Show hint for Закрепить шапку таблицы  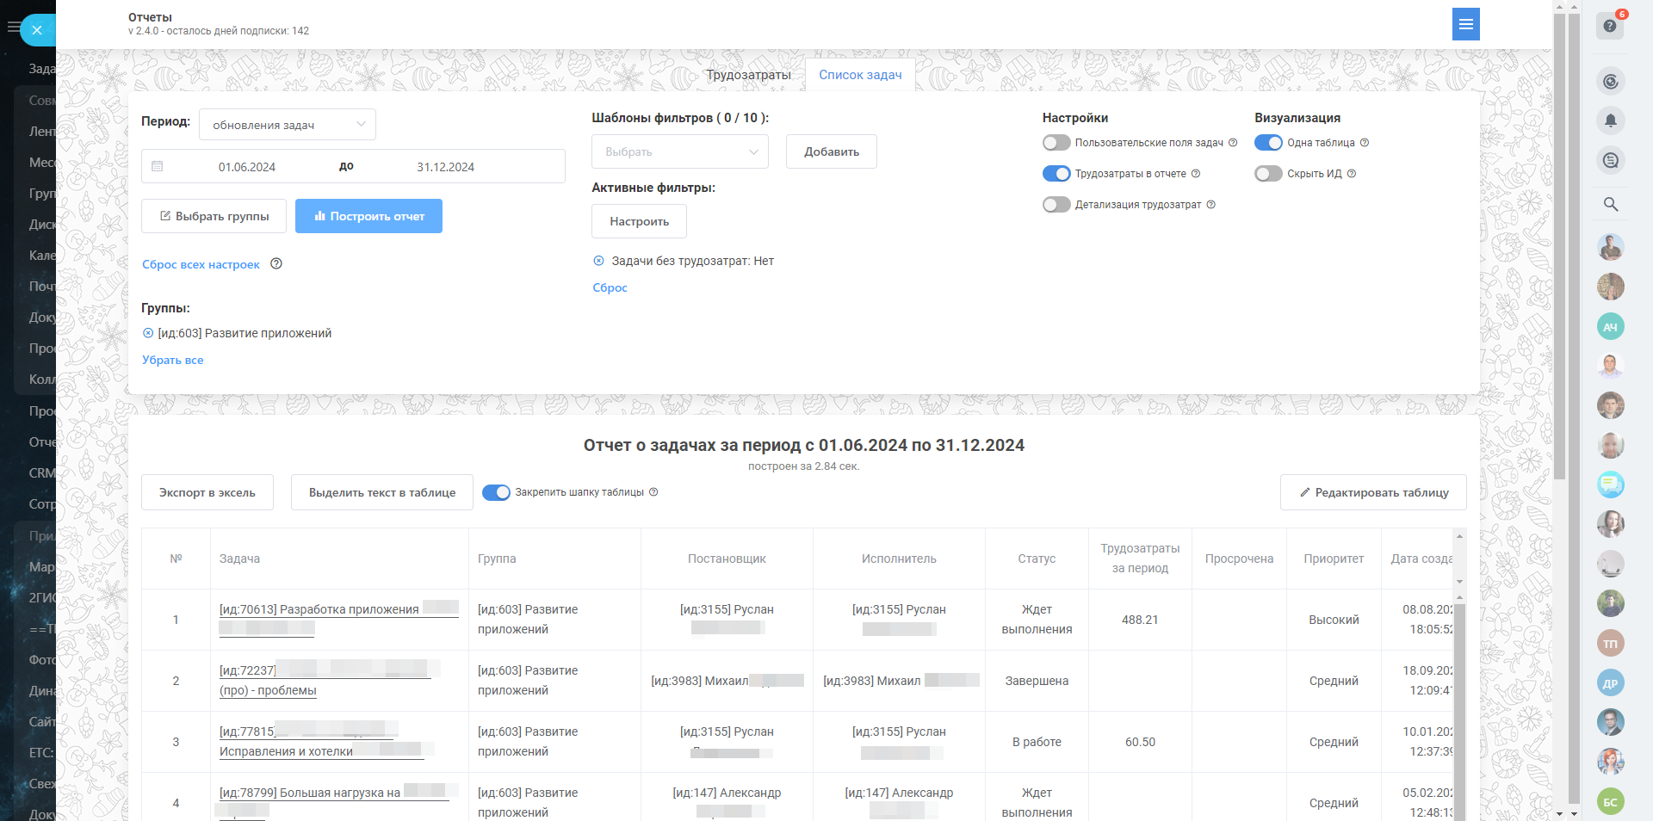653,492
